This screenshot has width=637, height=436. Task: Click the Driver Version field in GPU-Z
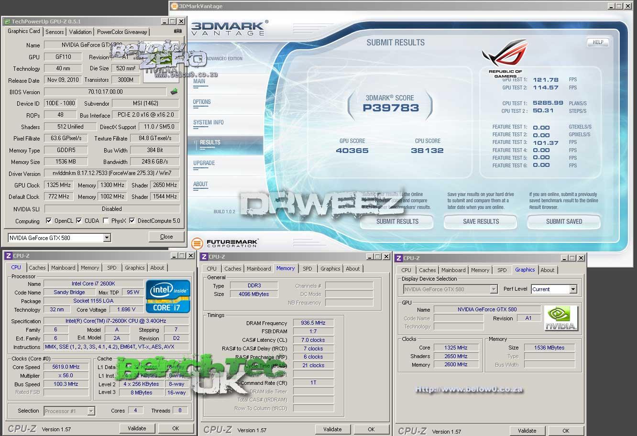click(x=111, y=173)
